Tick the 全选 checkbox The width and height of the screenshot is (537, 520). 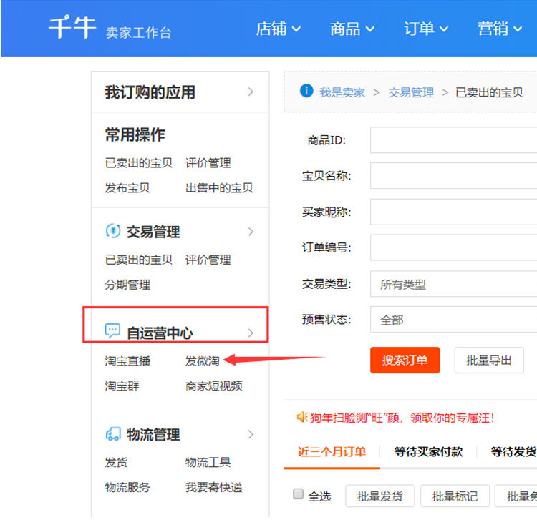298,494
